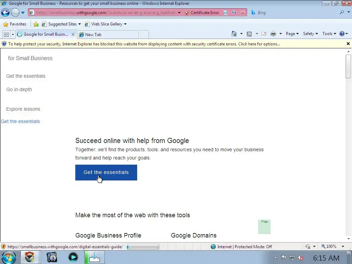Click the Explore lessons navigation link

point(23,109)
